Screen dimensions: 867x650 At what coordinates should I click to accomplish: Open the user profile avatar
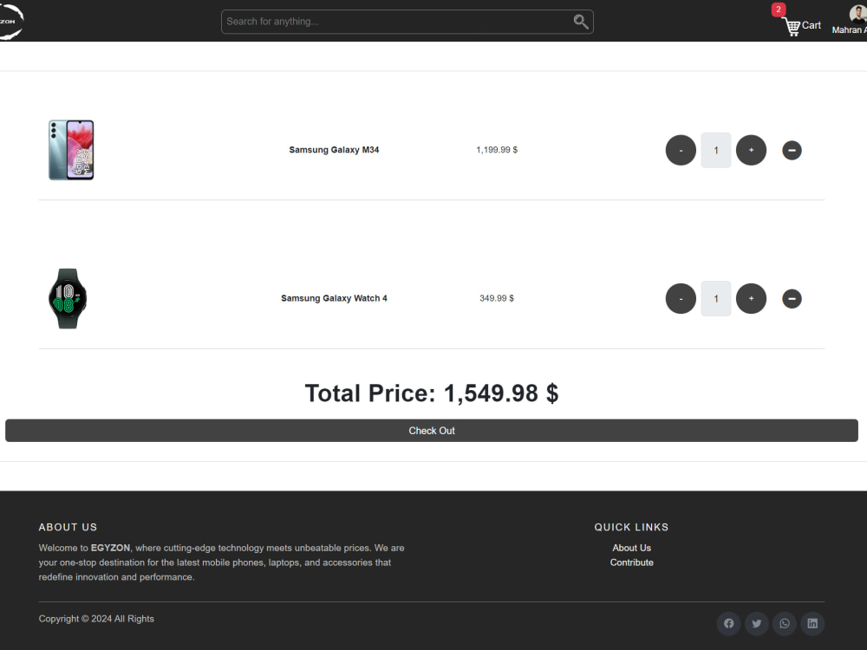click(x=858, y=13)
